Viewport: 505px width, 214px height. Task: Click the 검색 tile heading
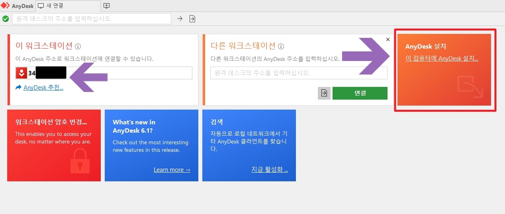point(217,122)
